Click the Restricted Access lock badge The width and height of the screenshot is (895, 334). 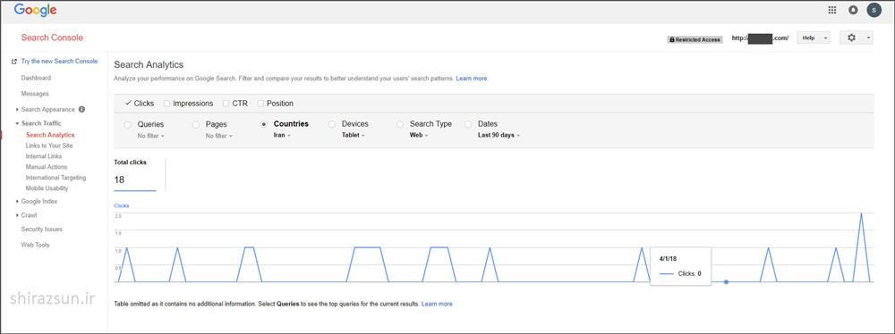[695, 39]
